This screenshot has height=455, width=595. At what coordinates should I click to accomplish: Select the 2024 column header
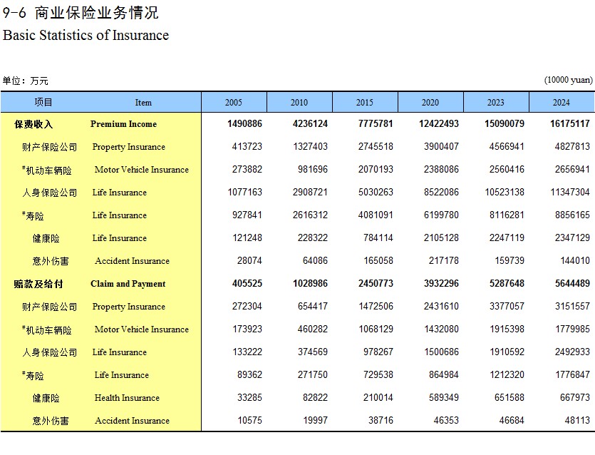[x=562, y=102]
